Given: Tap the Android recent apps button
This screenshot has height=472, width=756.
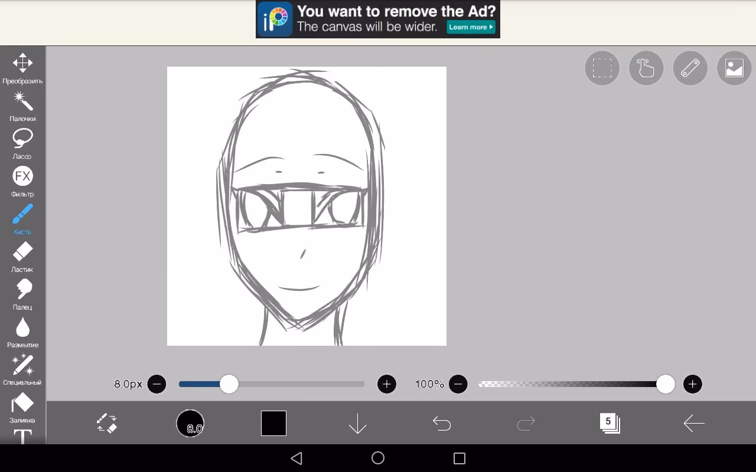Looking at the screenshot, I should tap(460, 458).
